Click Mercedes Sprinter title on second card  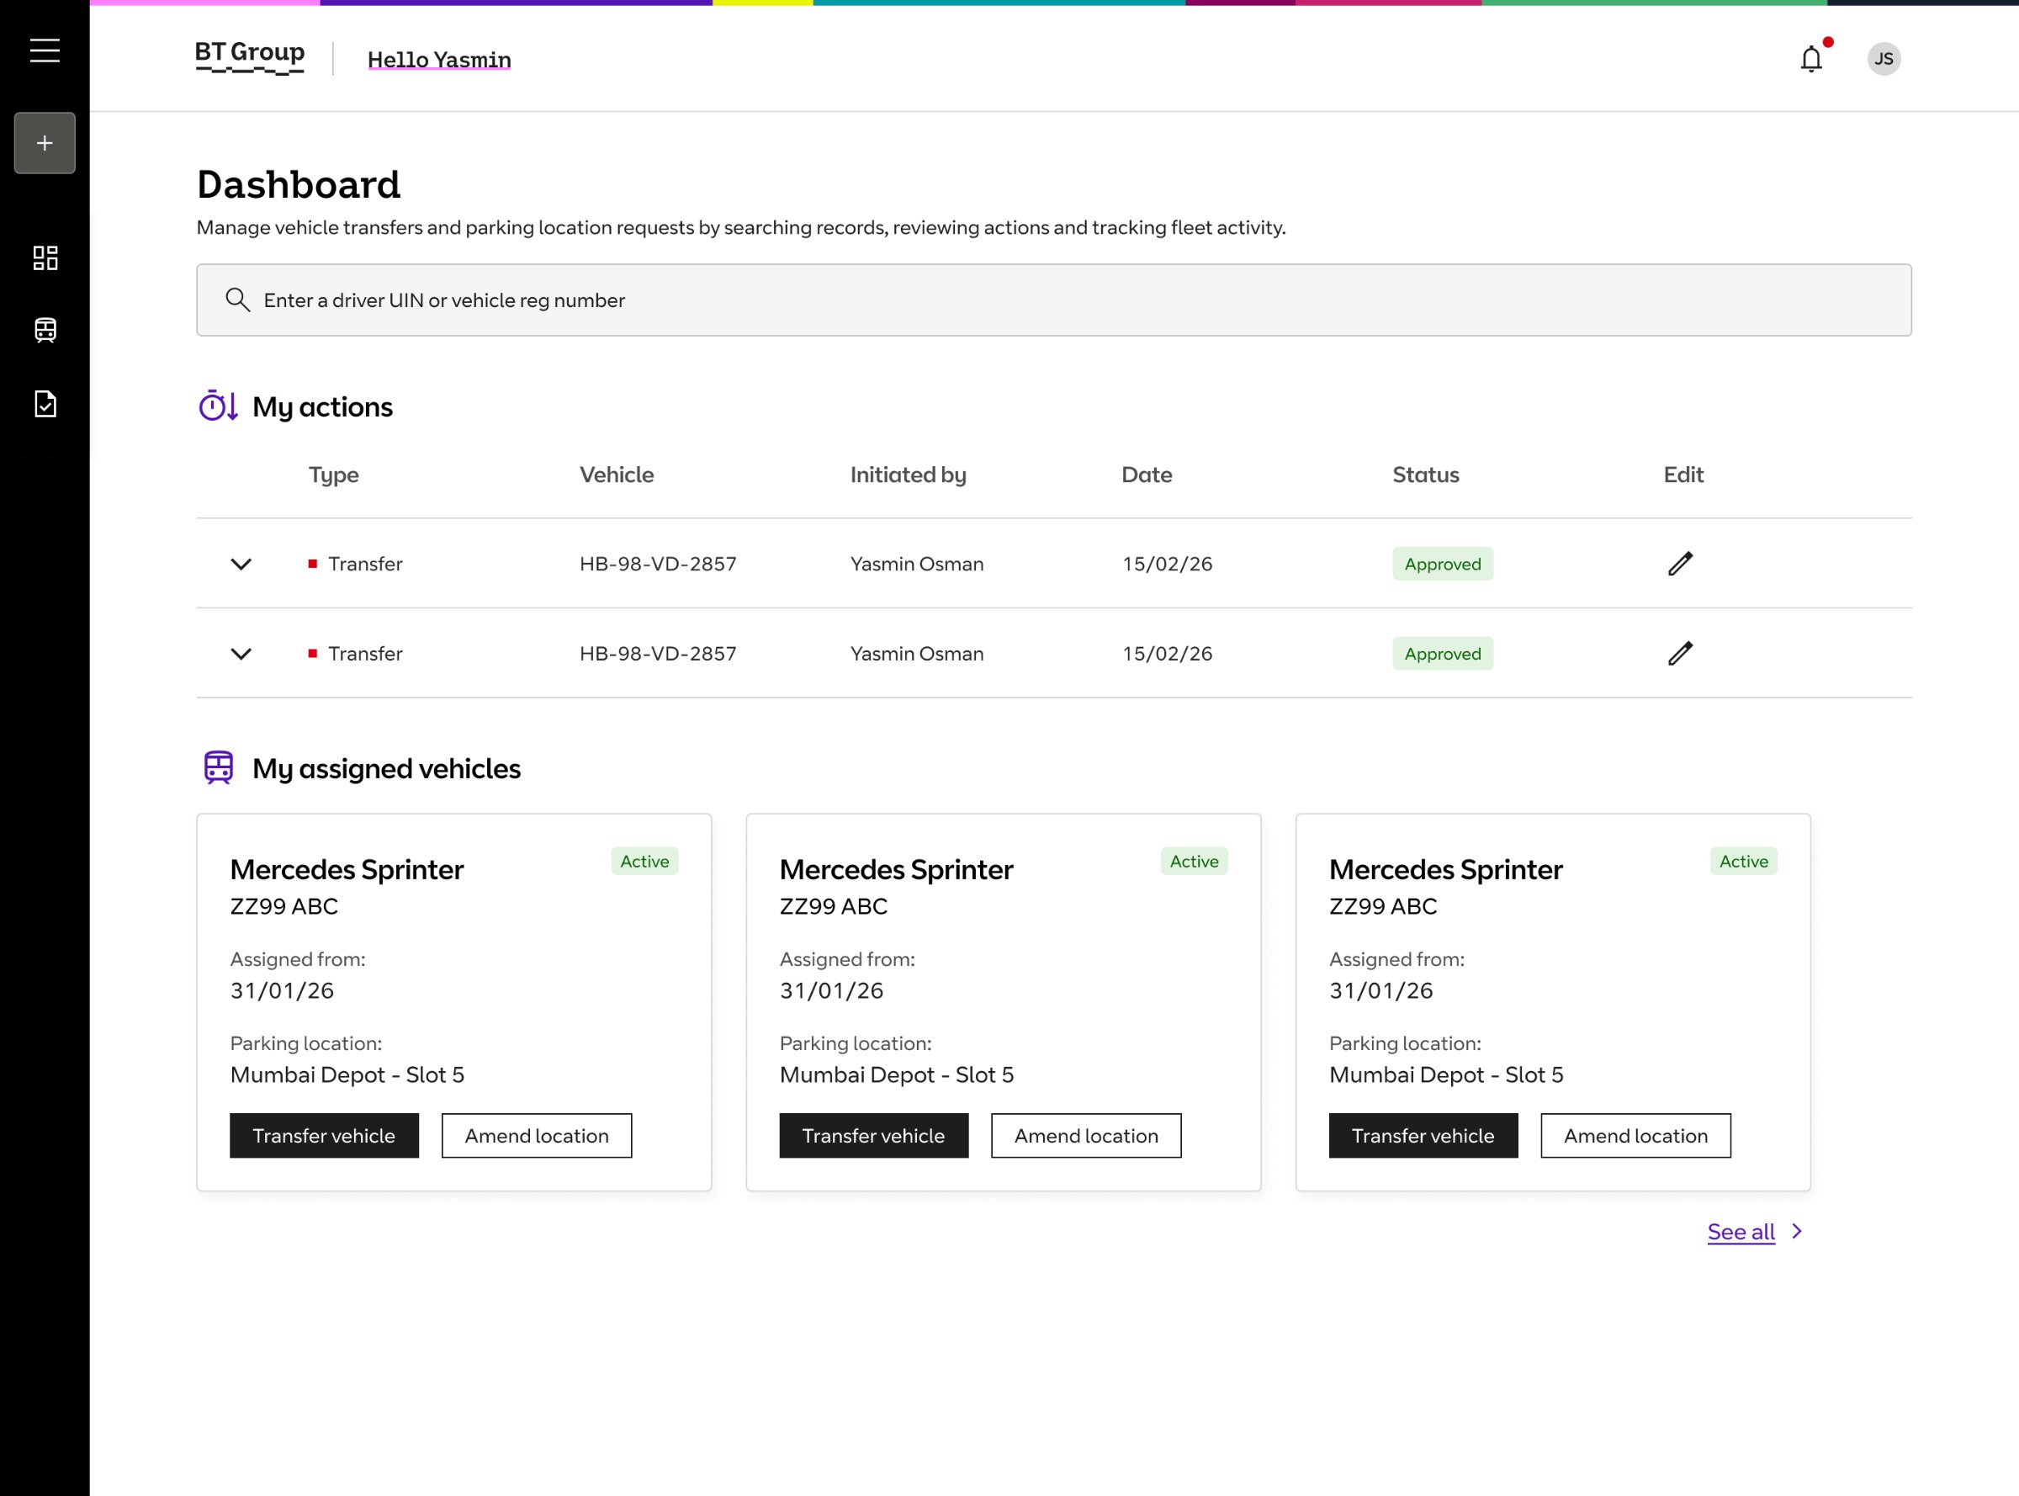[896, 869]
